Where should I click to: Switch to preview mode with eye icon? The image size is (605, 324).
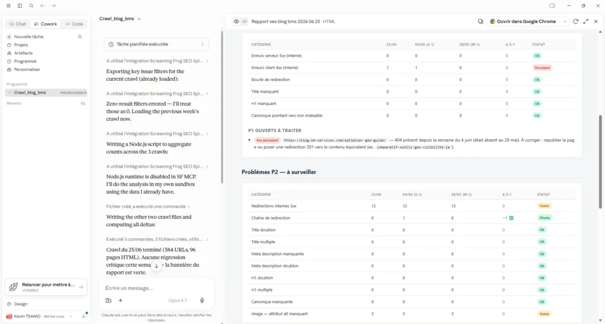click(x=236, y=22)
